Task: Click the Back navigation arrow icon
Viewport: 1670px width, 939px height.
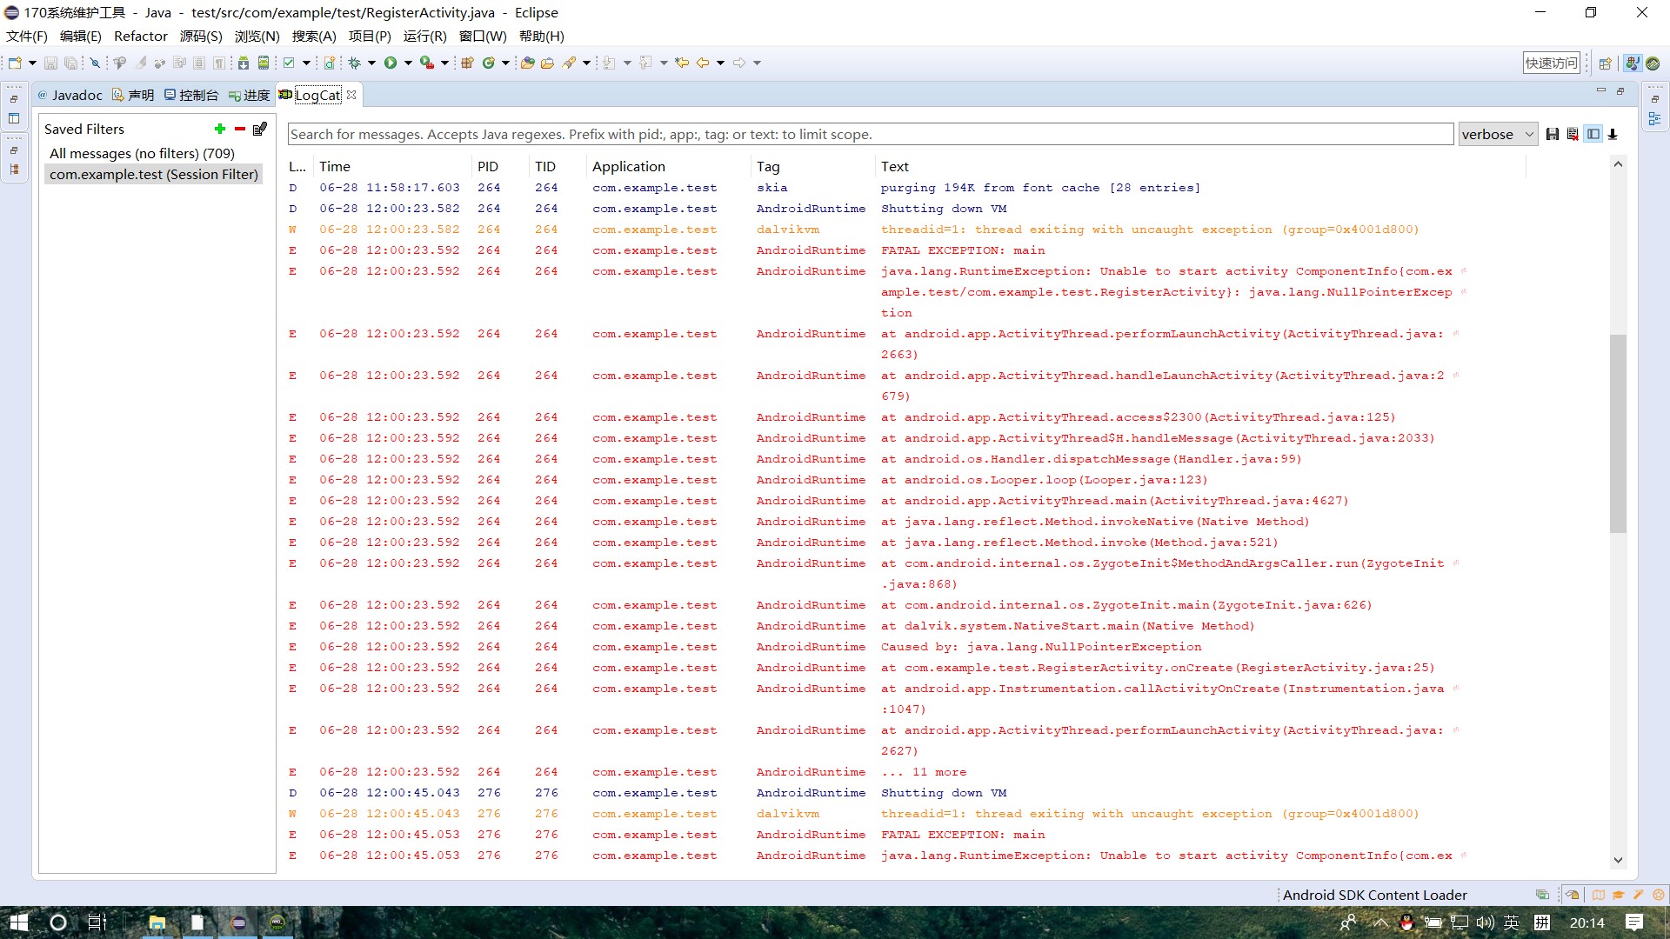Action: pyautogui.click(x=703, y=63)
